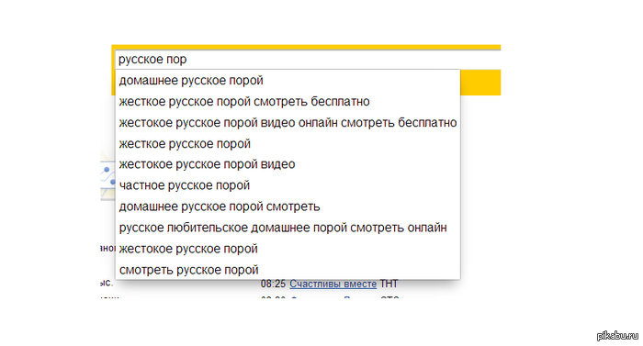
Task: Click truncated text left of "жестокое русское порой"
Action: click(107, 249)
